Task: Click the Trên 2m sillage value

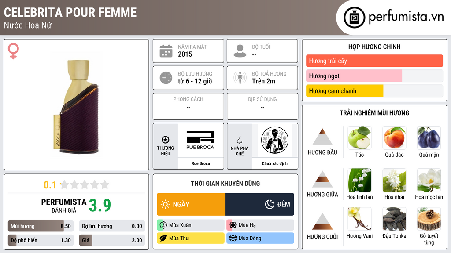Action: tap(263, 81)
